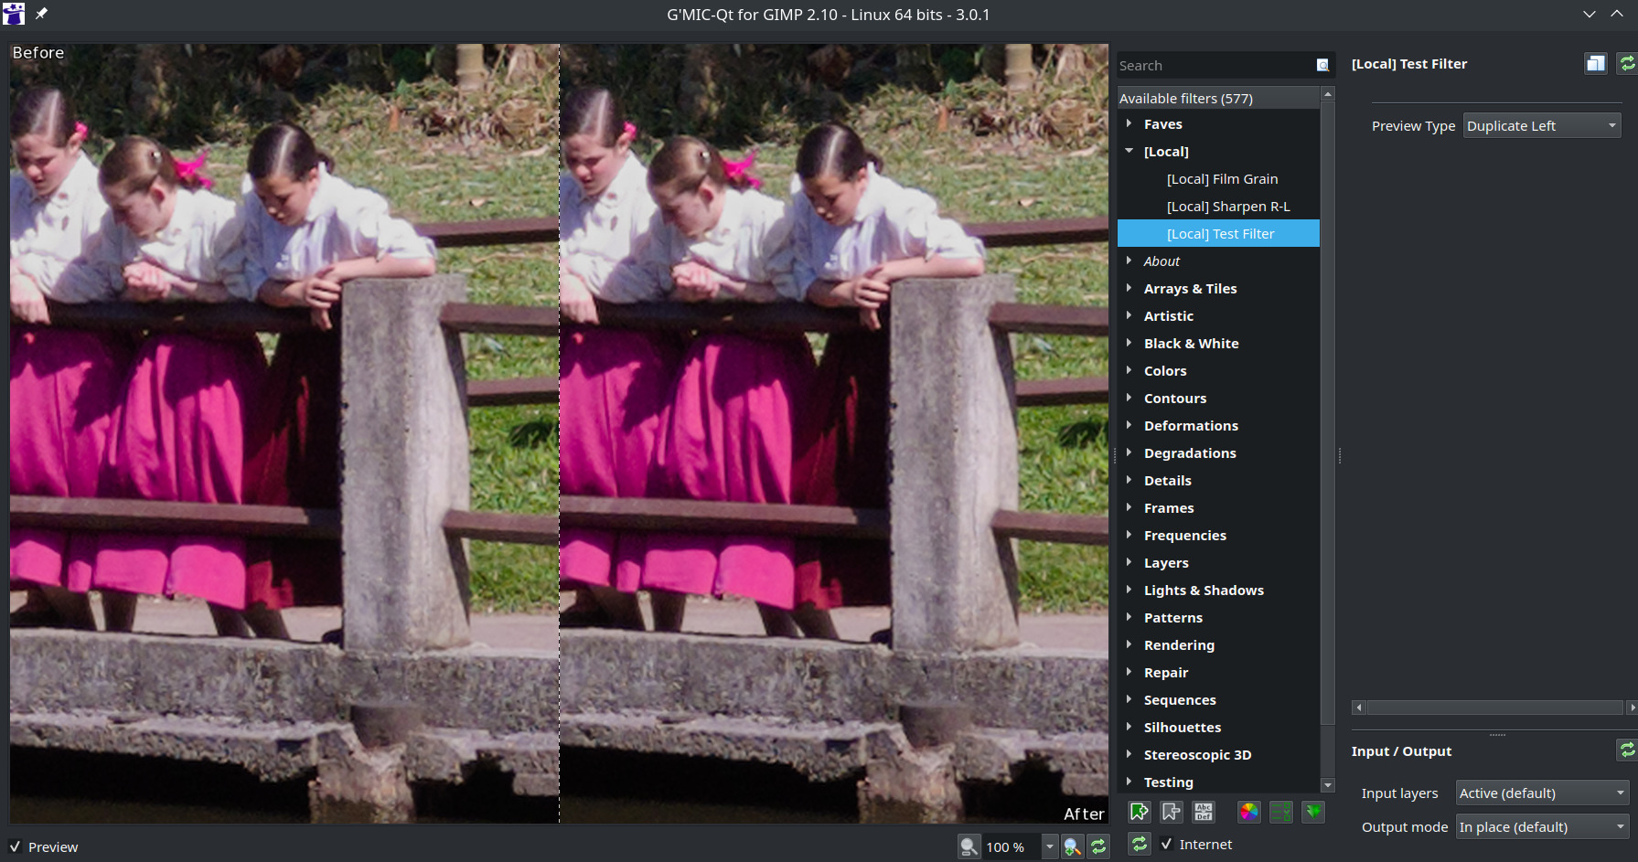The height and width of the screenshot is (862, 1638).
Task: Click the zoom out magnifier icon
Action: (969, 847)
